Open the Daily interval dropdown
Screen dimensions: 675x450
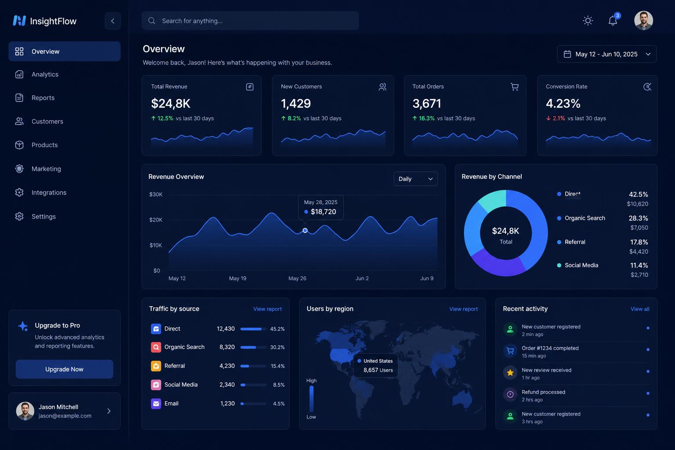[x=415, y=179]
